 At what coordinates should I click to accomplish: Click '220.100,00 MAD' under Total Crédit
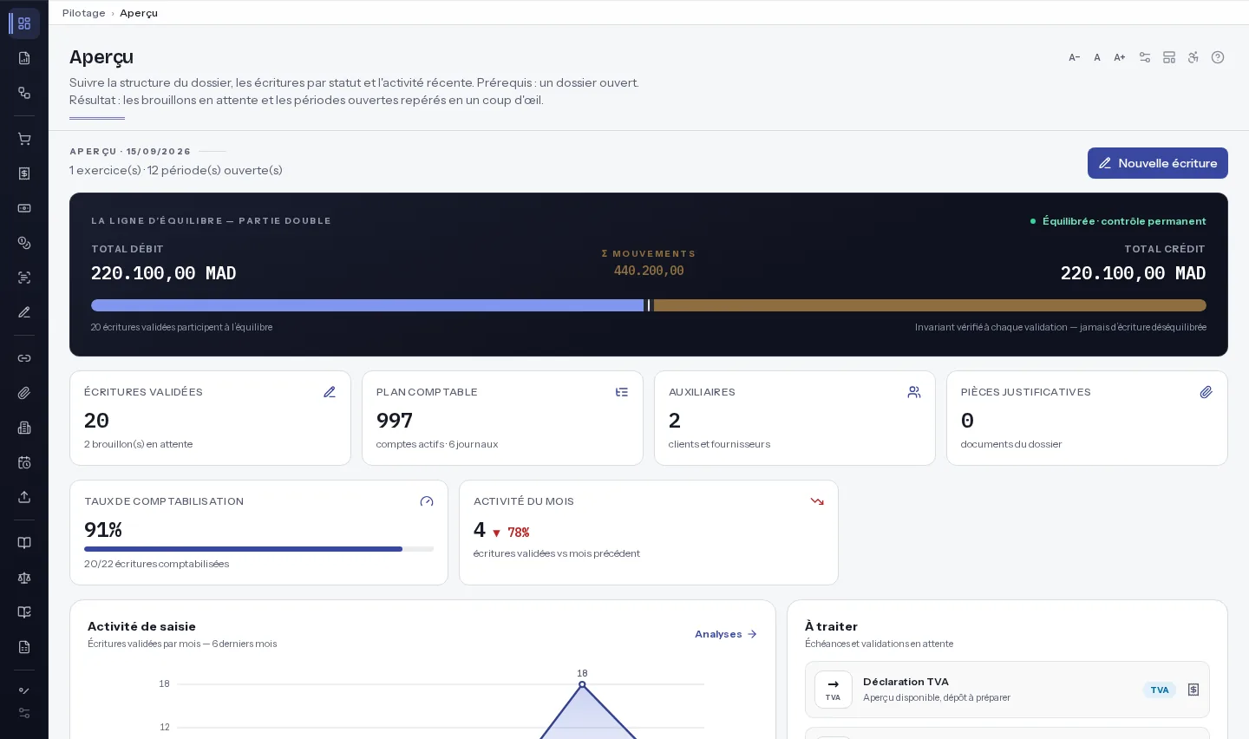pos(1134,273)
